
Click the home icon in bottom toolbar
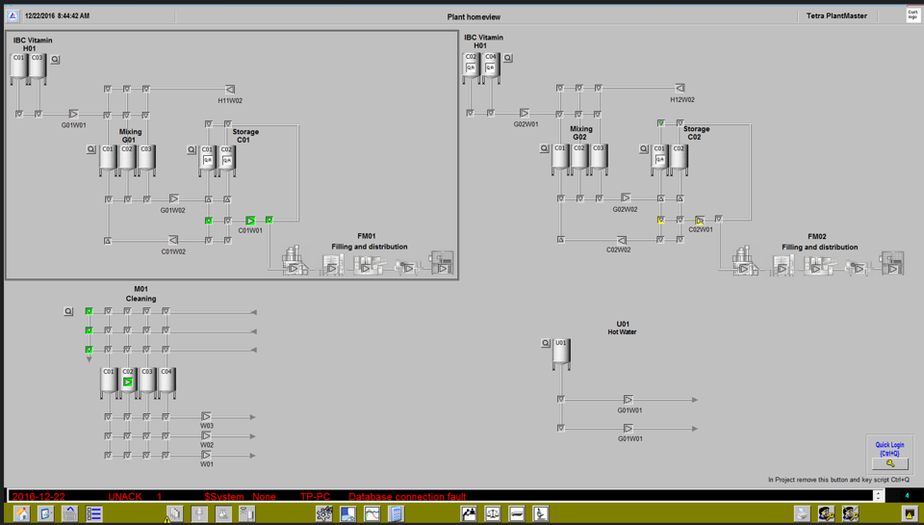click(21, 514)
